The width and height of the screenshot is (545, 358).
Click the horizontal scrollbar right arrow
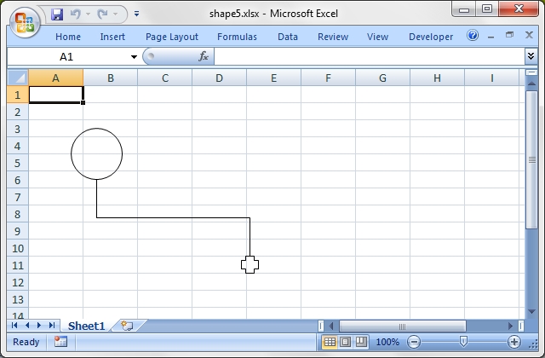tap(510, 326)
